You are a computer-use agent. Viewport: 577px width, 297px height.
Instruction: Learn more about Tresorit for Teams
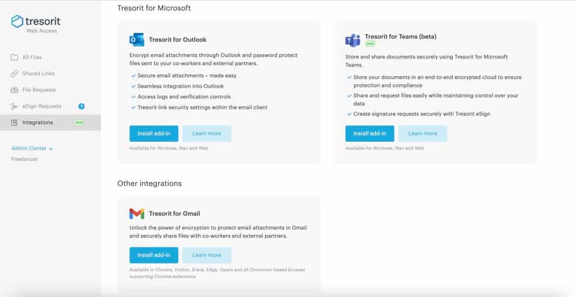coord(423,134)
